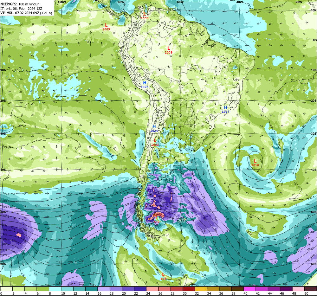Click the H 1024 high pressure marker
Viewport: 317px width, 296px height.
tap(154, 128)
